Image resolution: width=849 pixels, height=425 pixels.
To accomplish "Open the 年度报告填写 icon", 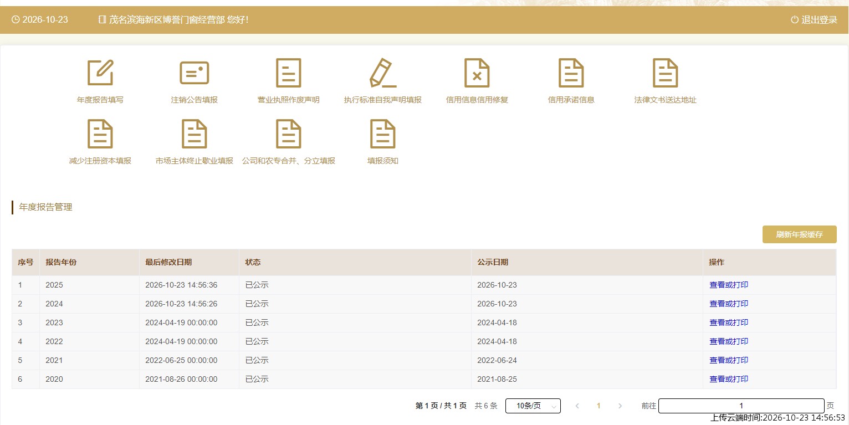I will pos(100,73).
